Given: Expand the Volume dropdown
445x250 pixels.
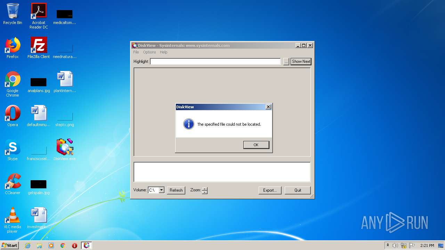Looking at the screenshot, I should pyautogui.click(x=161, y=190).
